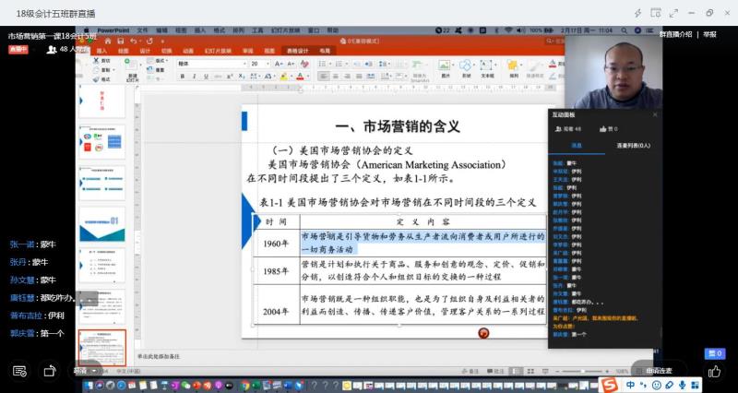Open the 群直播介绍 link

(675, 34)
